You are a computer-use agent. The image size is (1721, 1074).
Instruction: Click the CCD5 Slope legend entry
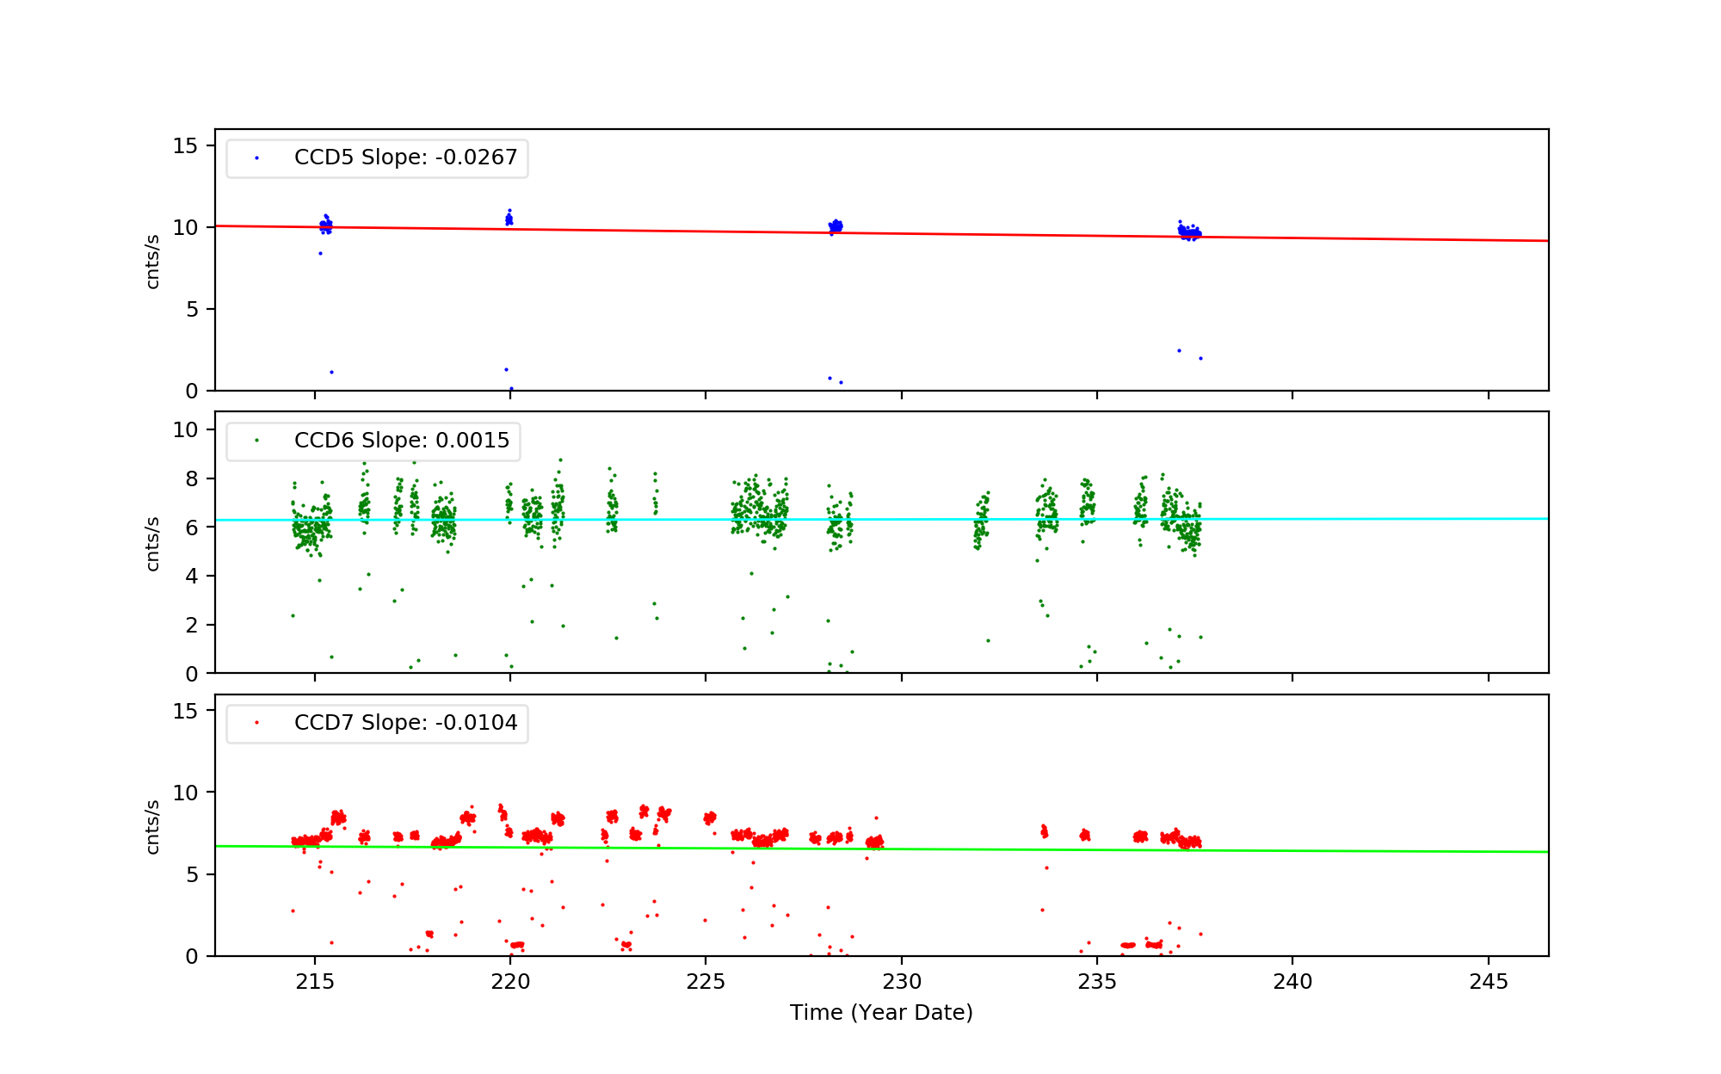coord(405,157)
